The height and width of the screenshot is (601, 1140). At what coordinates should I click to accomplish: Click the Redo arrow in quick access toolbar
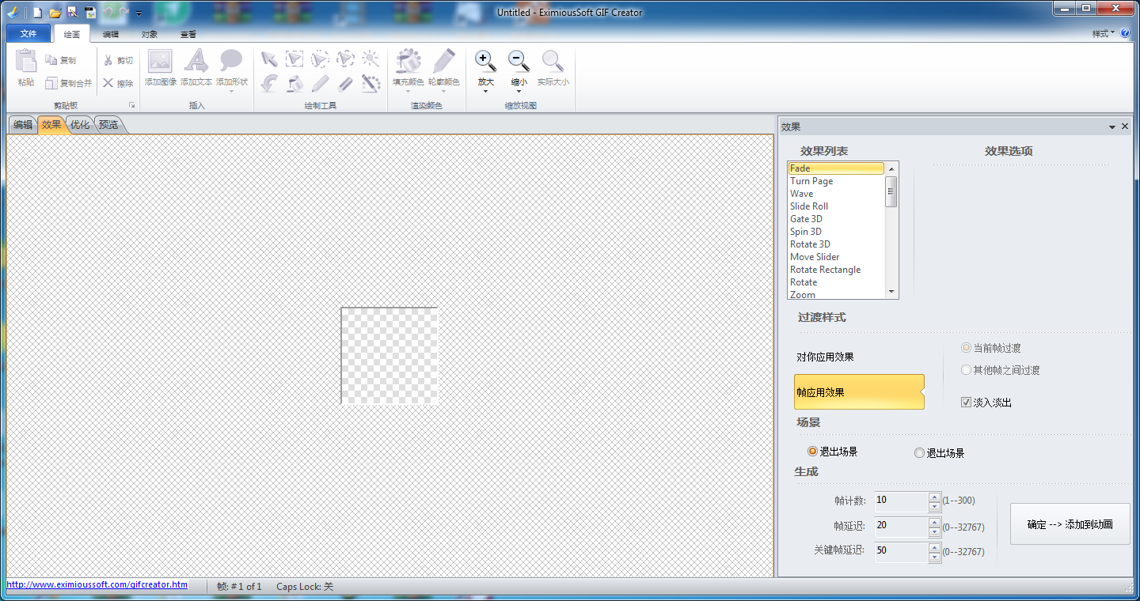pyautogui.click(x=124, y=13)
